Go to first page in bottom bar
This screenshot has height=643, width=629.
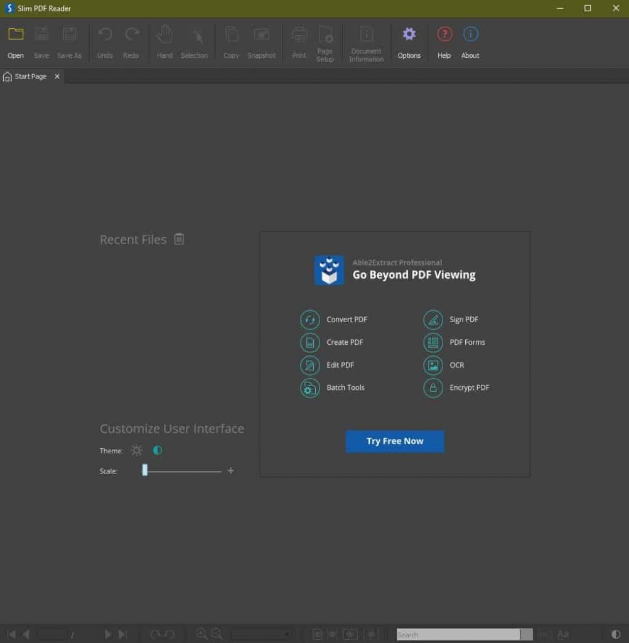pyautogui.click(x=12, y=634)
